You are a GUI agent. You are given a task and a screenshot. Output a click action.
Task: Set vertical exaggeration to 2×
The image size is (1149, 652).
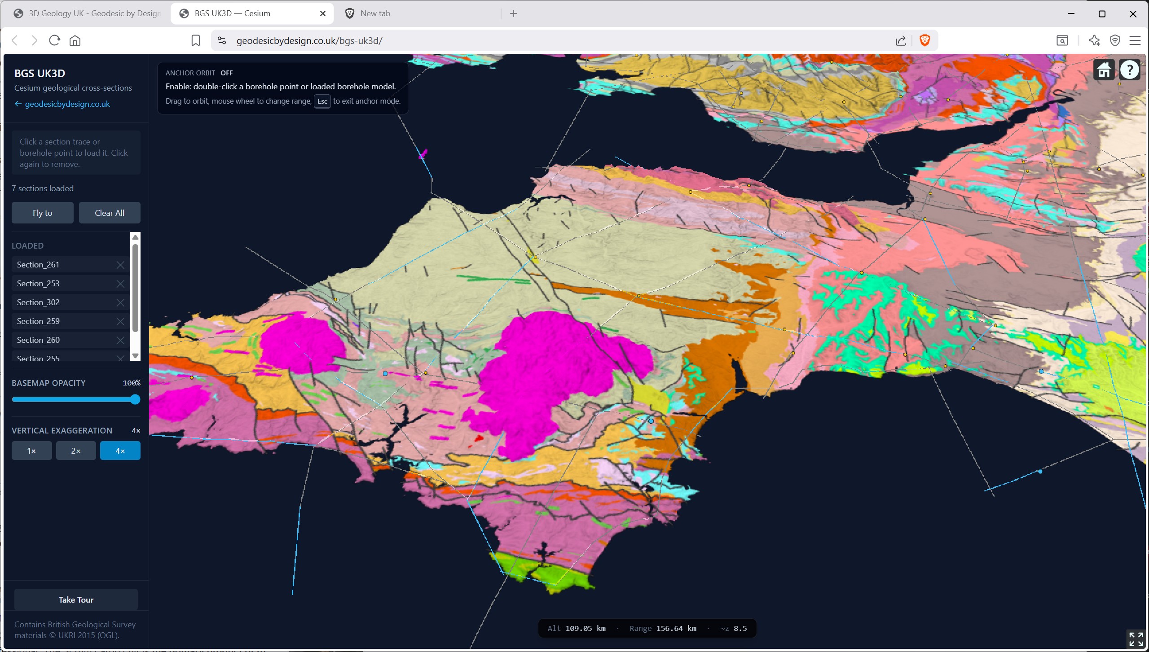coord(76,451)
